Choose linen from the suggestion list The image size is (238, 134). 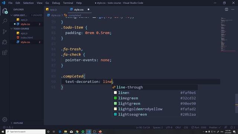point(155,93)
